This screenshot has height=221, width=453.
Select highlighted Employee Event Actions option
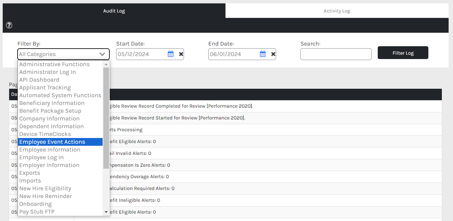click(x=60, y=142)
